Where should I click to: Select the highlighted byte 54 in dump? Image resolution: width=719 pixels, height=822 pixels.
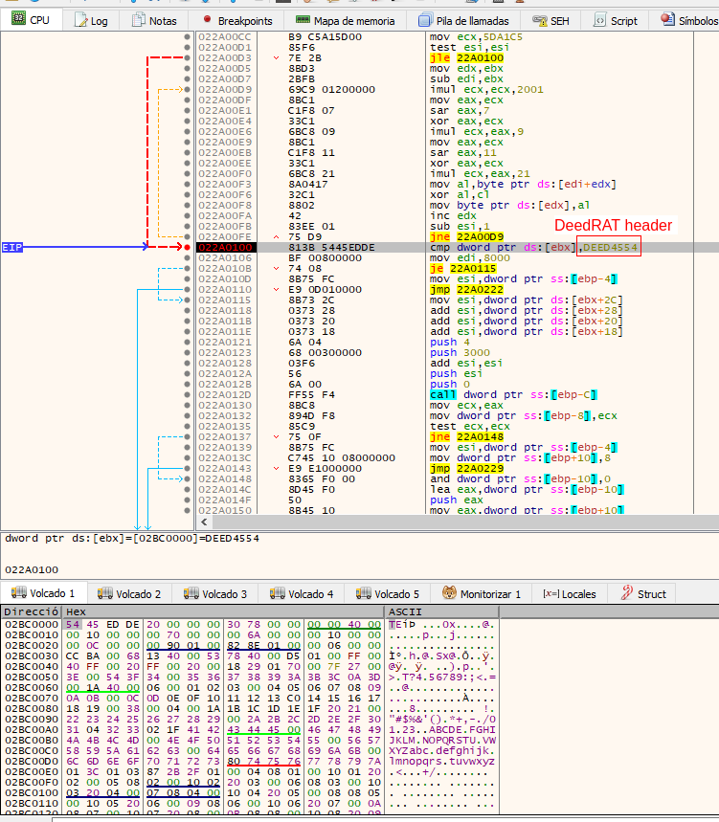coord(73,624)
